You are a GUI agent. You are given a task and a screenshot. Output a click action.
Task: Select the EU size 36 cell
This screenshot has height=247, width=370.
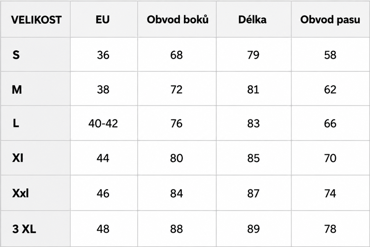[x=103, y=55]
